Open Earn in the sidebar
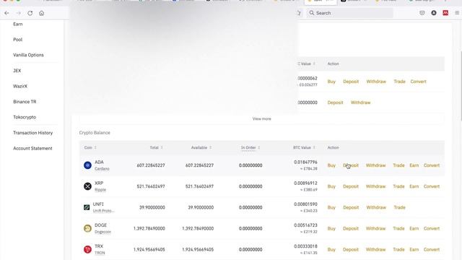Image resolution: width=462 pixels, height=260 pixels. coord(17,24)
